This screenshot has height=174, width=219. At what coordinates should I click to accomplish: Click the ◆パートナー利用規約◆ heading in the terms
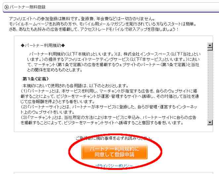[x=43, y=45]
